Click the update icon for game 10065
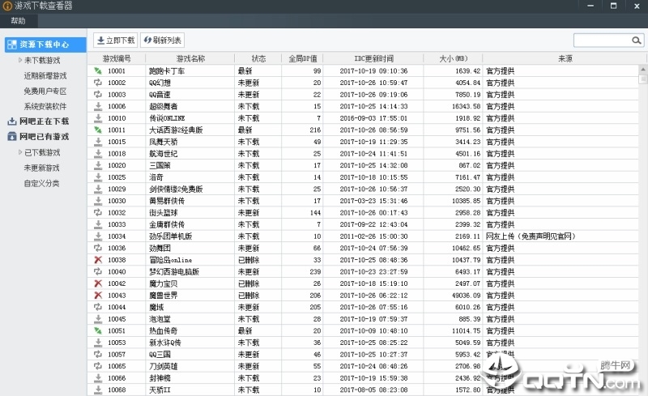648x396 pixels. [97, 366]
